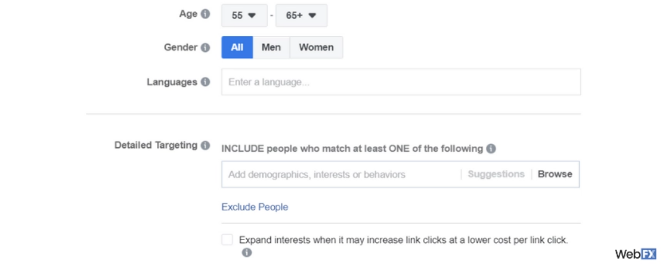Select Women as target gender
The image size is (667, 268).
(x=316, y=47)
